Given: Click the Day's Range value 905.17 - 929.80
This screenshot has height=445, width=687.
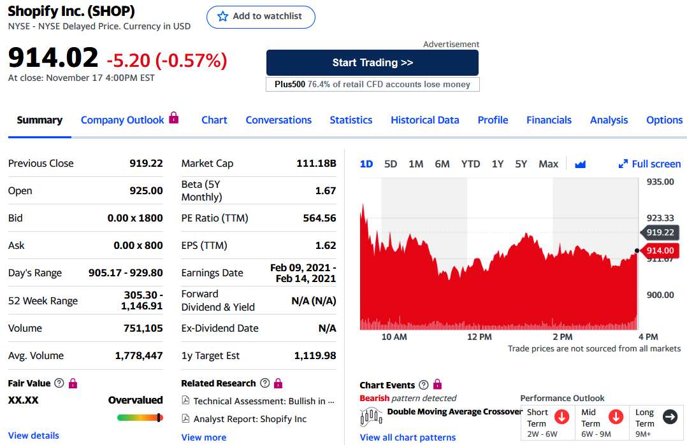Looking at the screenshot, I should point(126,272).
